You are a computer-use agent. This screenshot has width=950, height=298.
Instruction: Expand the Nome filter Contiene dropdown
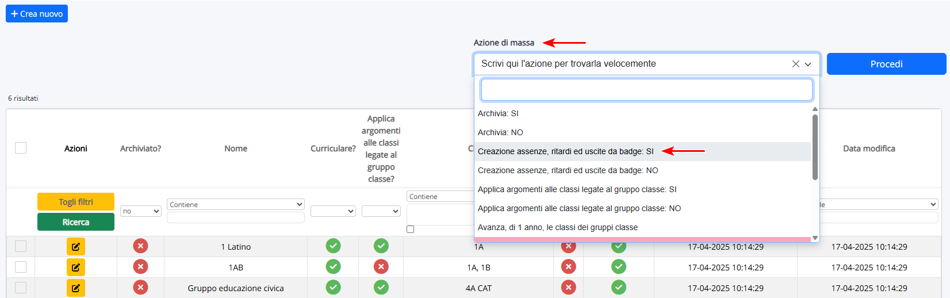click(235, 204)
